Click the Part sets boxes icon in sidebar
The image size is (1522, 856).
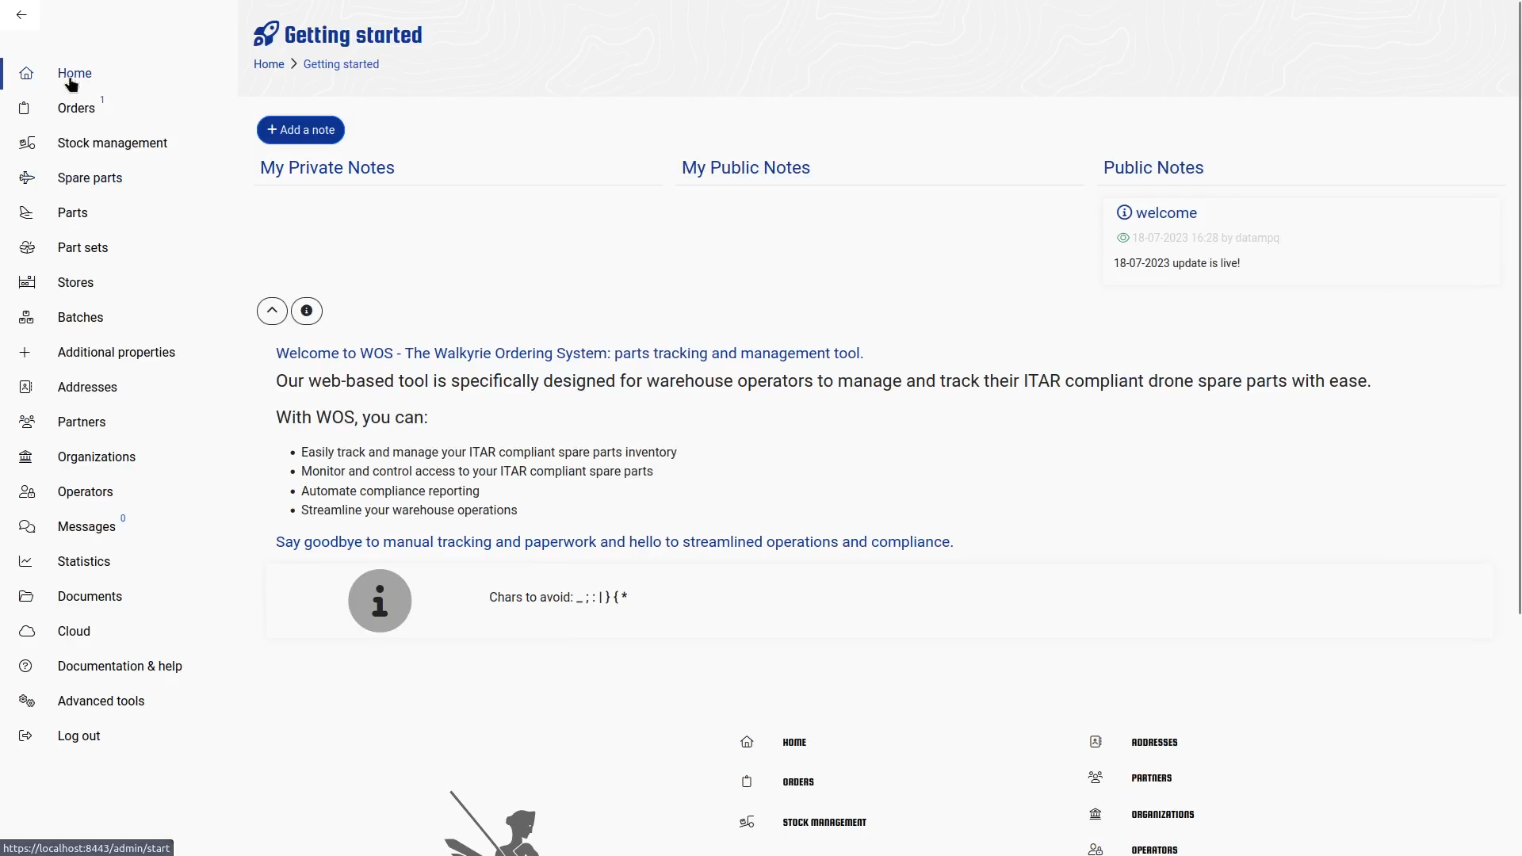[27, 247]
